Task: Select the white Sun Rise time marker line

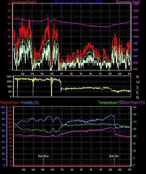Action: [44, 159]
